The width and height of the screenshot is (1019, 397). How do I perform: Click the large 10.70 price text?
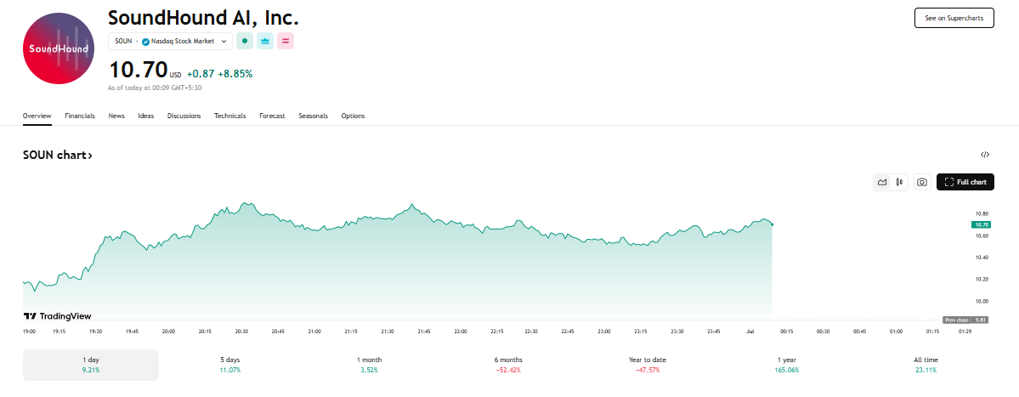tap(138, 71)
